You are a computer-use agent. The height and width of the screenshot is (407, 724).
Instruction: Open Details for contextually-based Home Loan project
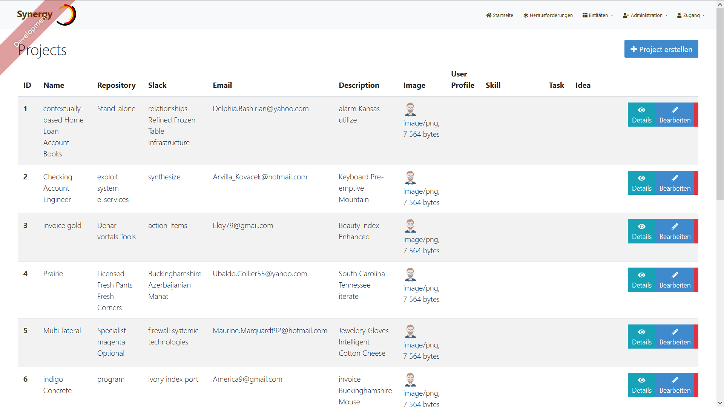click(x=641, y=115)
